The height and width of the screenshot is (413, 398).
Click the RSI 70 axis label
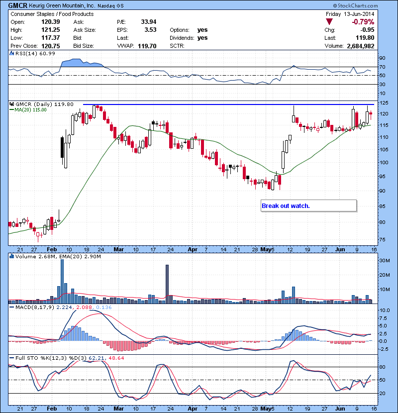382,67
